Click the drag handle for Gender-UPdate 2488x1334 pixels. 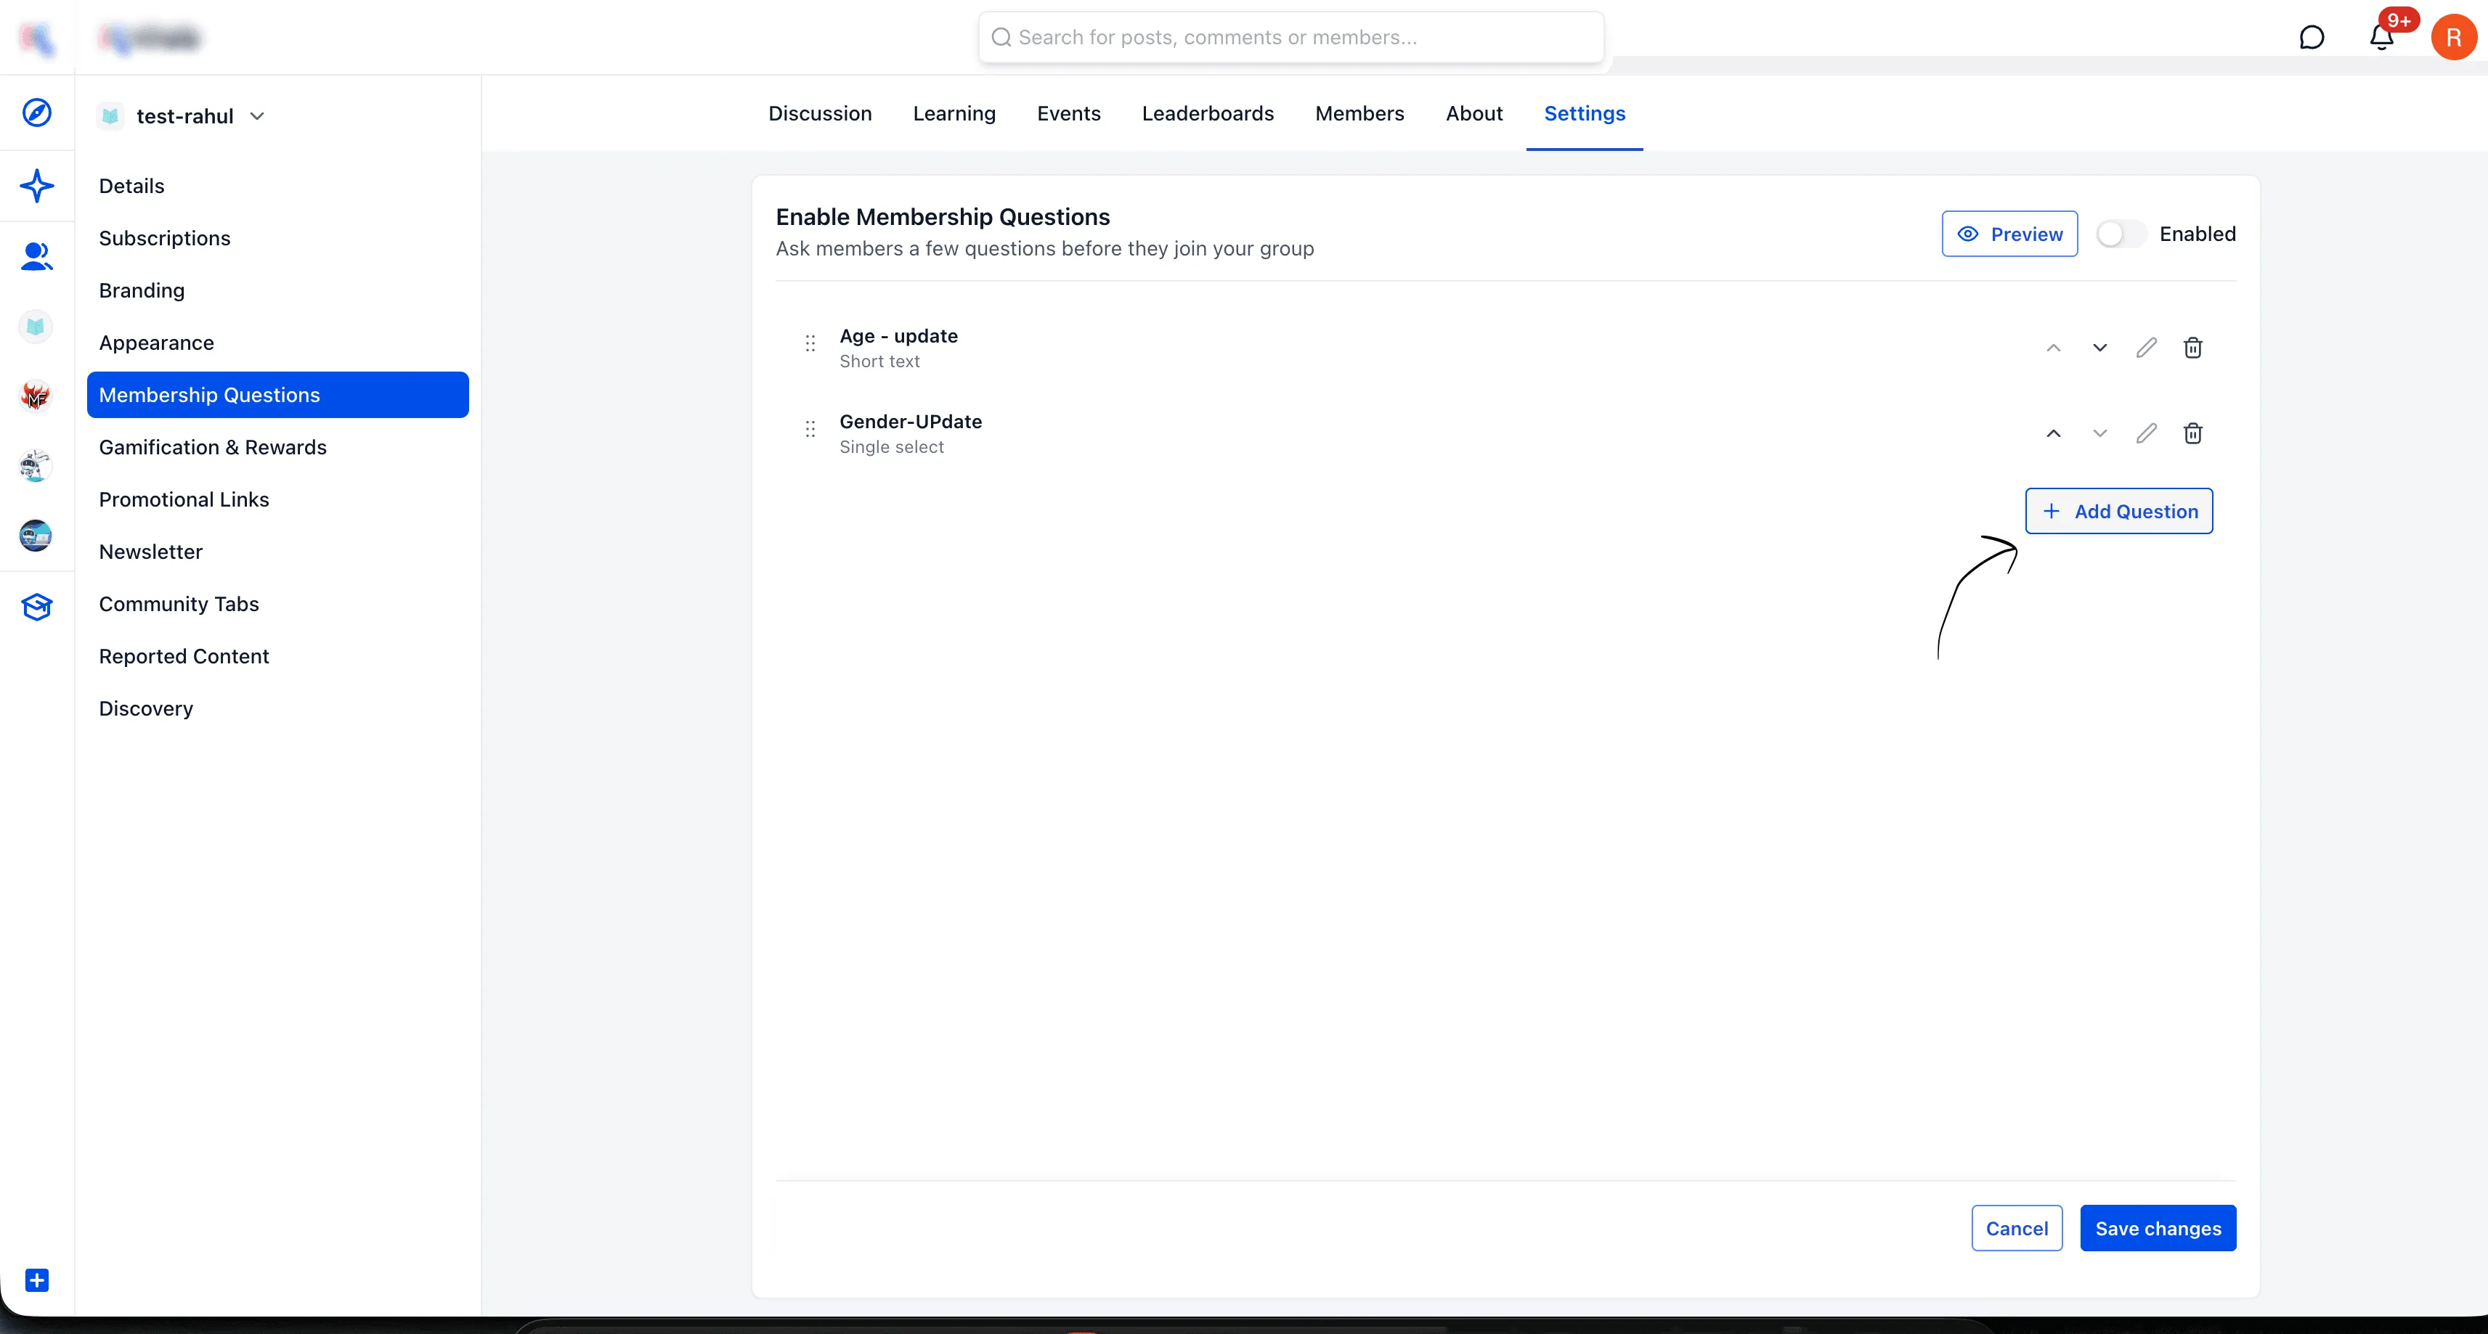(810, 429)
